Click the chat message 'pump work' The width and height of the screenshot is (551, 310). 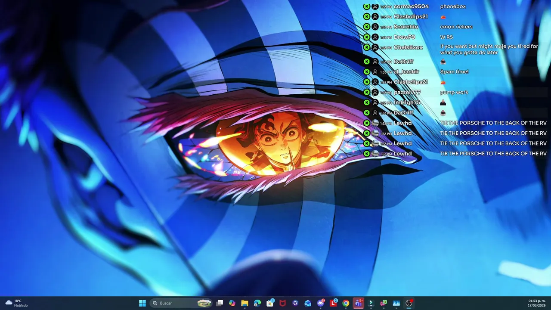pyautogui.click(x=454, y=92)
